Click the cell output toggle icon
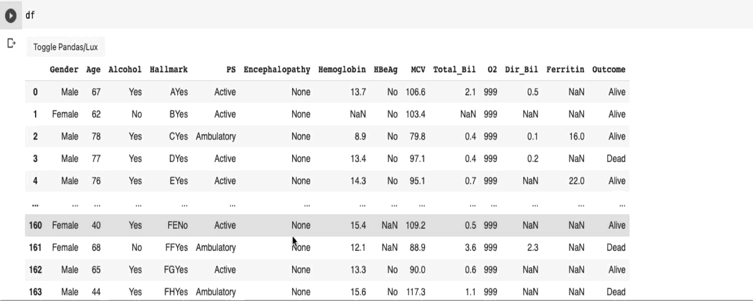The width and height of the screenshot is (753, 301). [11, 44]
